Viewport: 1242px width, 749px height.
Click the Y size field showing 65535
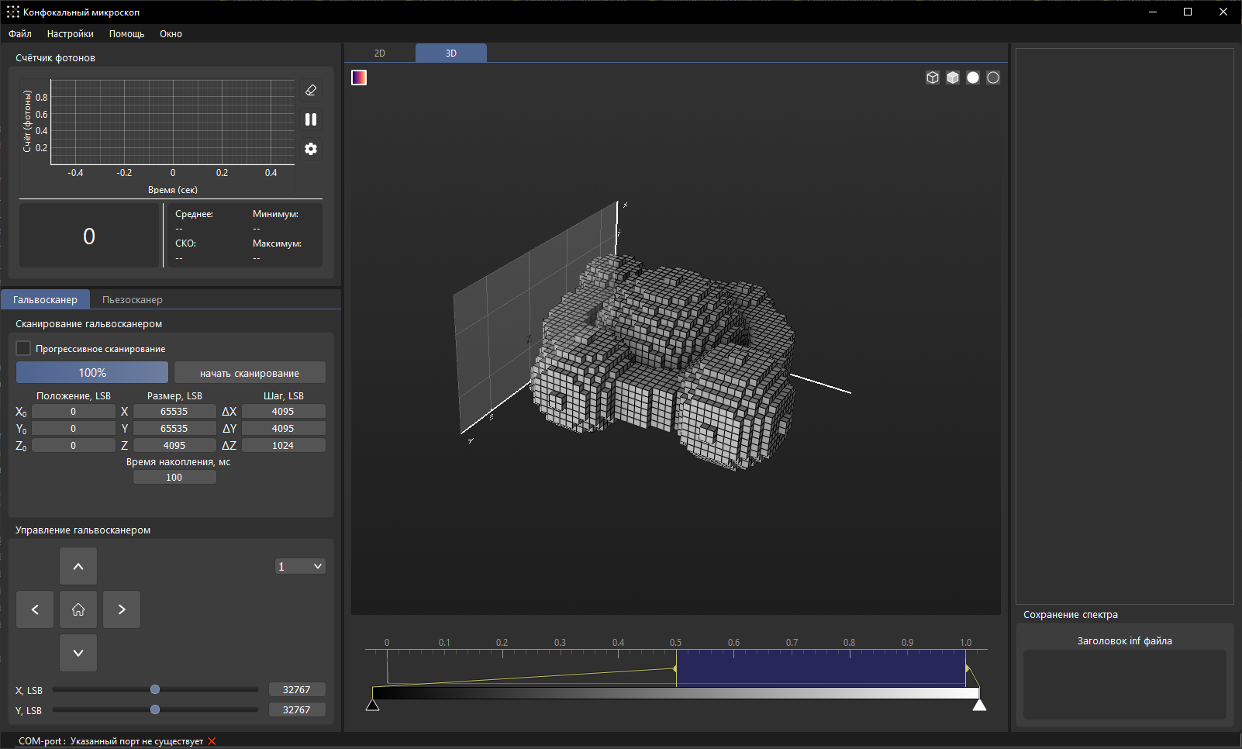click(x=174, y=429)
